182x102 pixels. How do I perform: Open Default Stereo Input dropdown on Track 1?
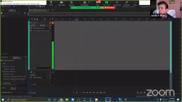coord(40,28)
